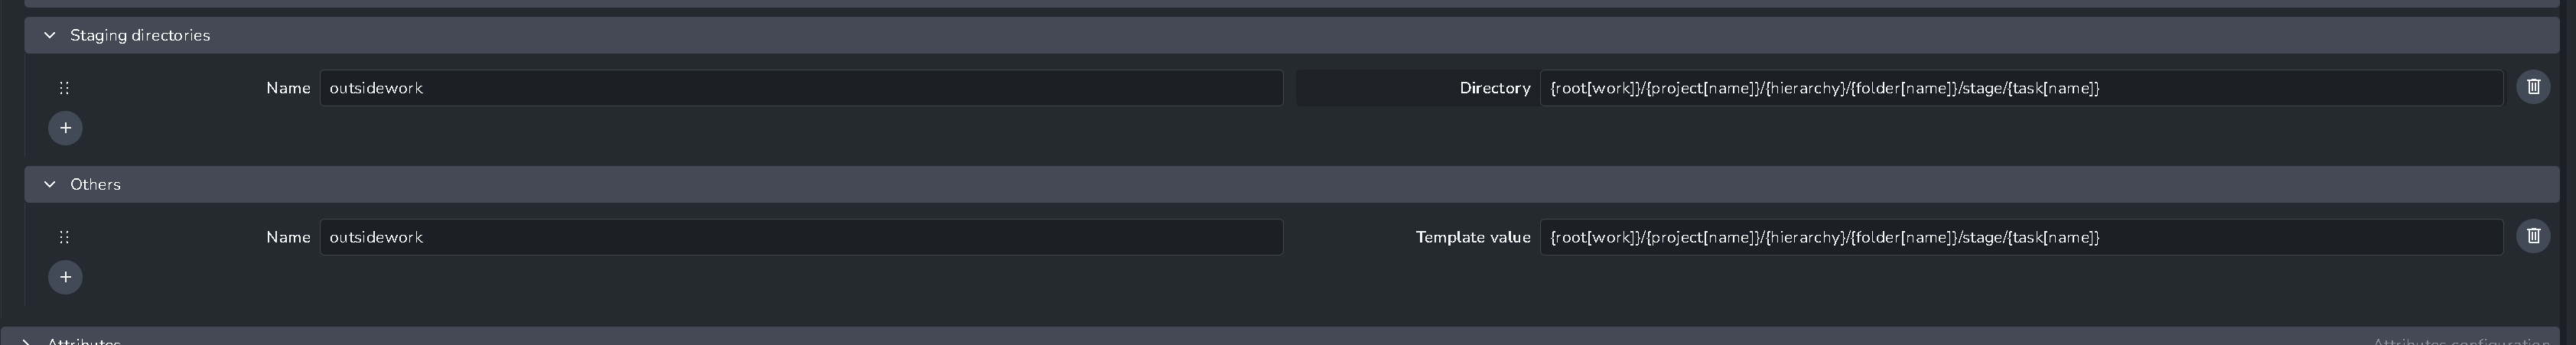Viewport: 2576px width, 345px height.
Task: Click the Name label in Staging directories
Action: coord(288,88)
